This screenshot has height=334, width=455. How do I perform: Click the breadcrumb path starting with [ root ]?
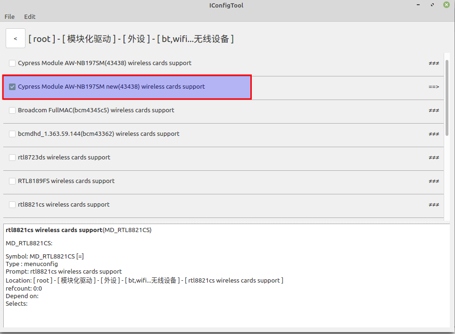tap(131, 39)
